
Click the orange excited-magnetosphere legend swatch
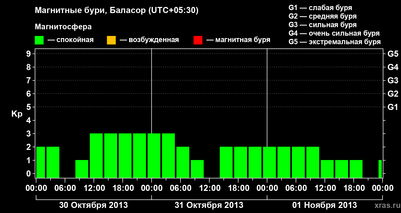111,40
